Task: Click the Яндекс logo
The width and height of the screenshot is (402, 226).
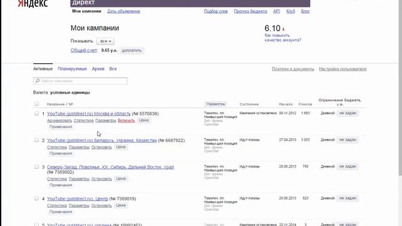Action: click(33, 4)
